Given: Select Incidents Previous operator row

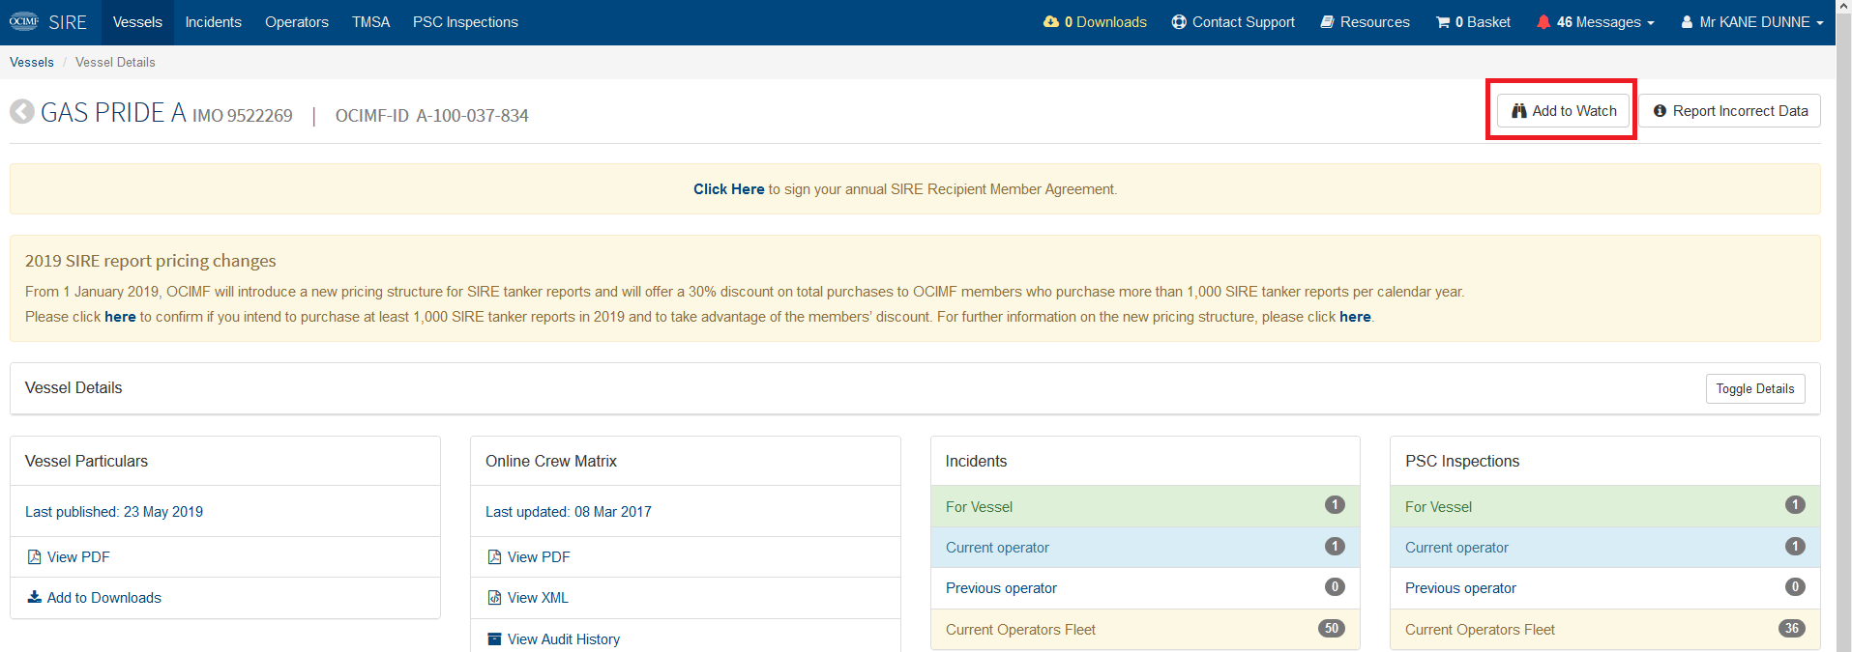Looking at the screenshot, I should (1145, 587).
